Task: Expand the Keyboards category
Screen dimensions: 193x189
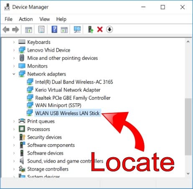Action: pyautogui.click(x=14, y=42)
